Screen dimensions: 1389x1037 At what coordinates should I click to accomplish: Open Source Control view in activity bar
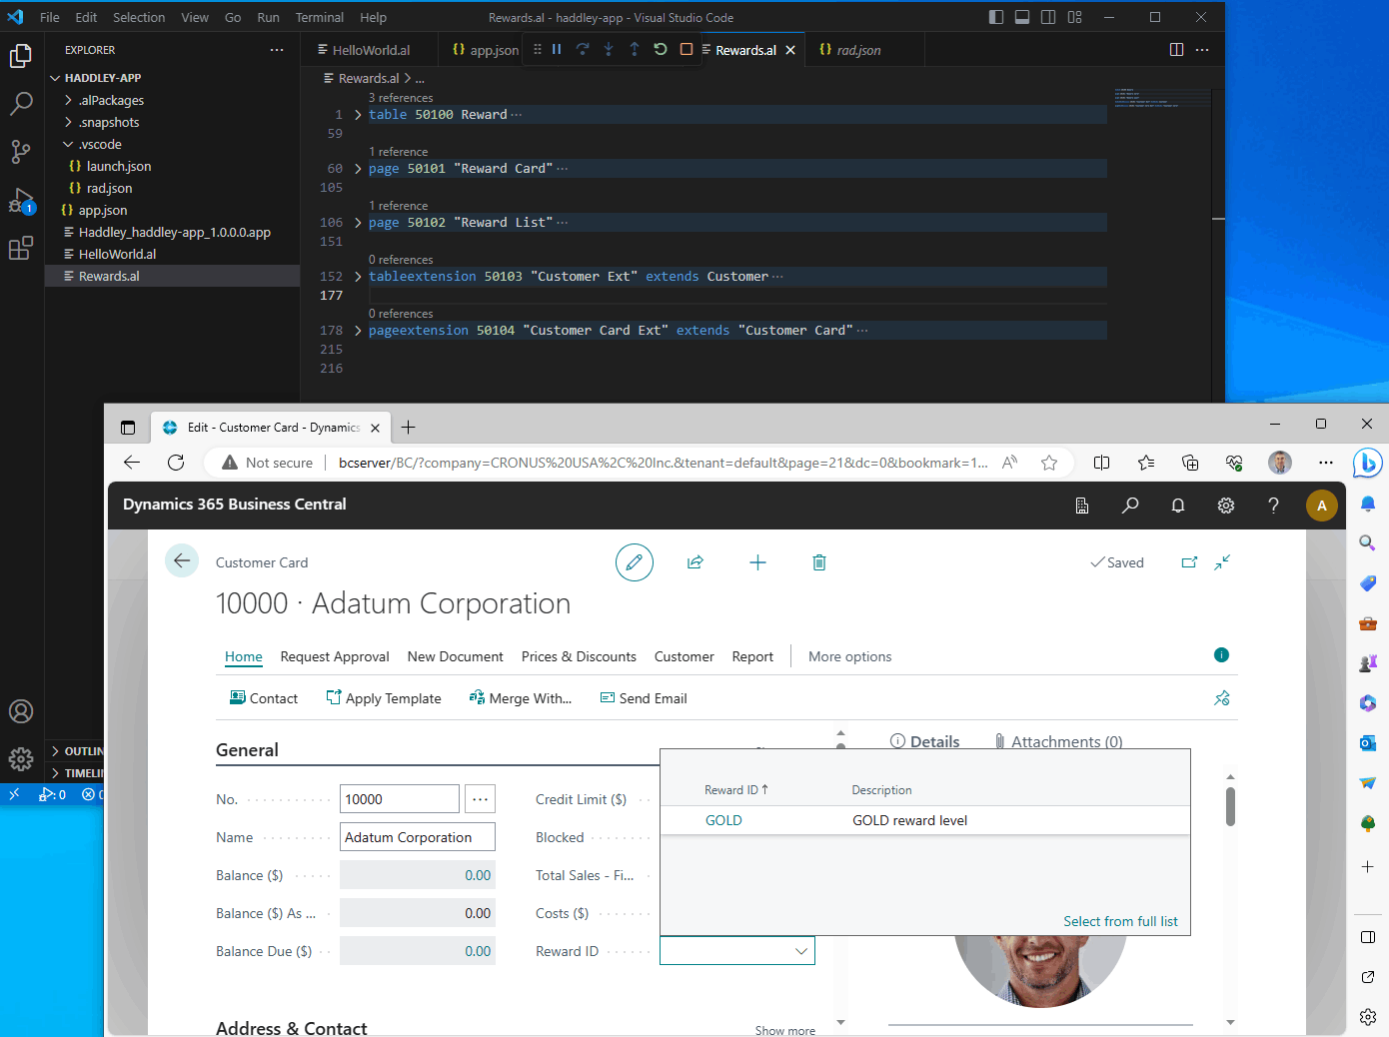[21, 151]
